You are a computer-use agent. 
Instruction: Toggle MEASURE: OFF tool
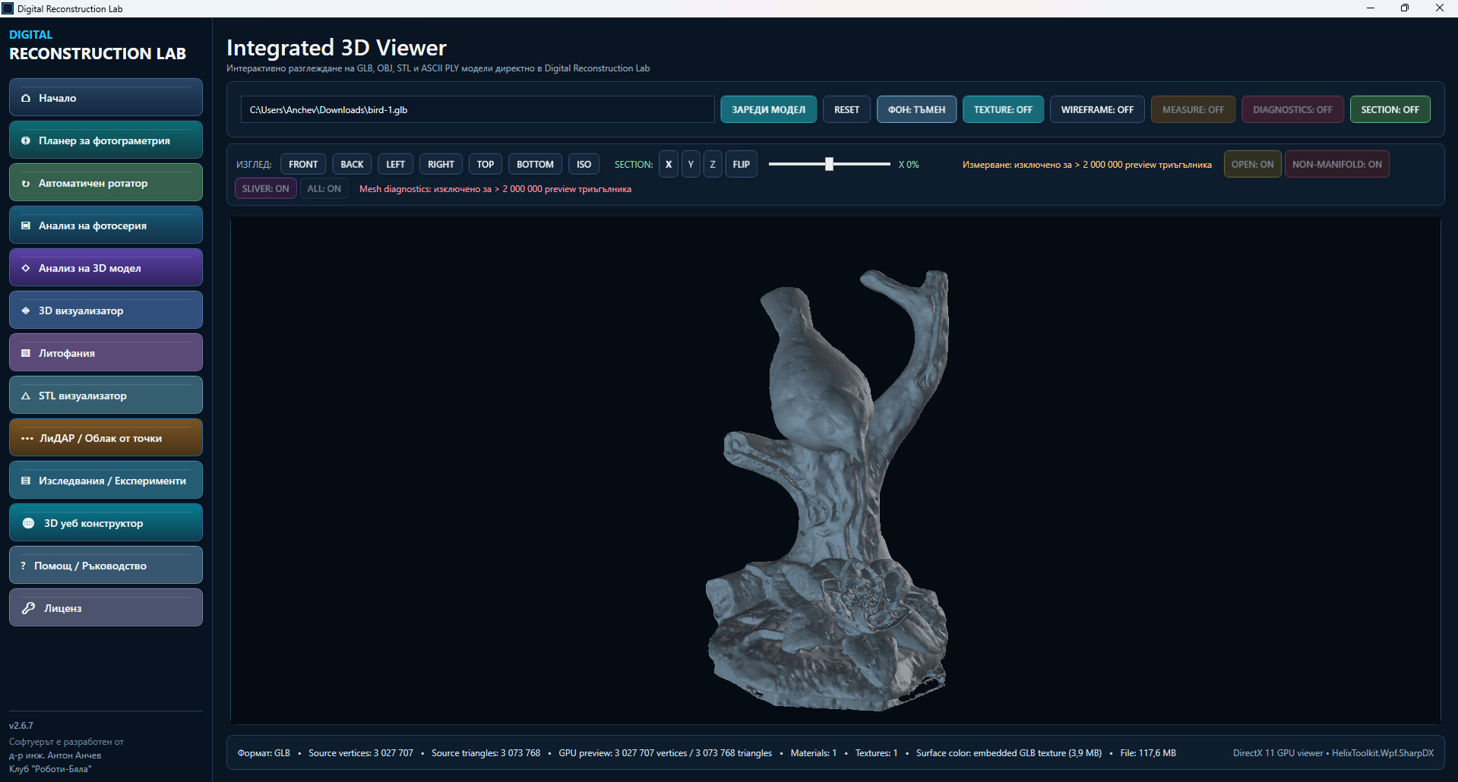pos(1193,109)
